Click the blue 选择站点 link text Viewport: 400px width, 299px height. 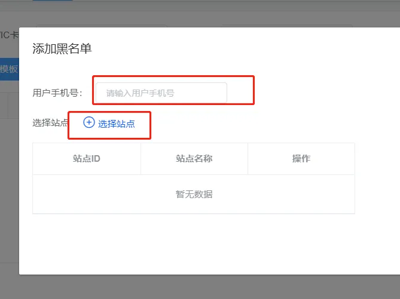point(117,124)
